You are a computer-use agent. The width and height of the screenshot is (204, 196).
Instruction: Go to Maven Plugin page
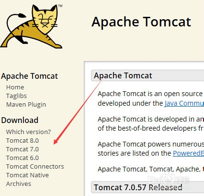[26, 105]
